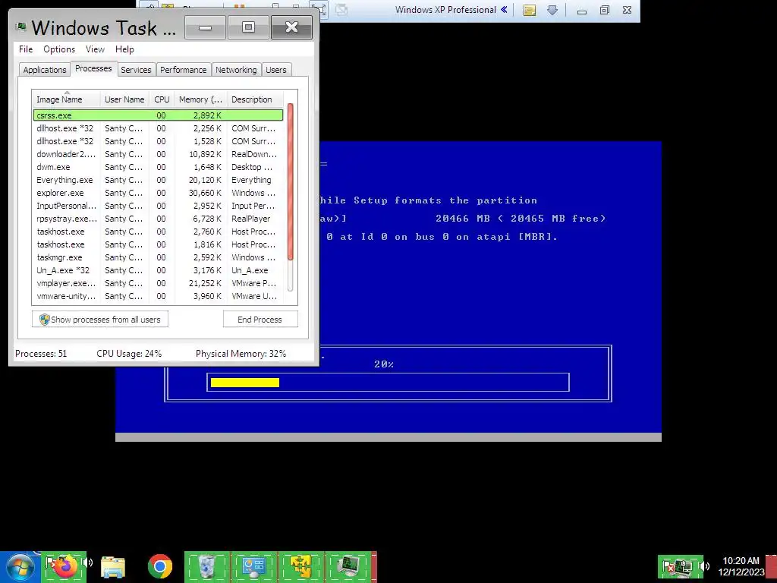The image size is (777, 583).
Task: Click the Windows XP Professional VM title
Action: click(x=445, y=9)
